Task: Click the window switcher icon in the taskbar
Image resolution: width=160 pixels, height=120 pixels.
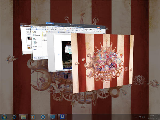Action: pos(53,117)
